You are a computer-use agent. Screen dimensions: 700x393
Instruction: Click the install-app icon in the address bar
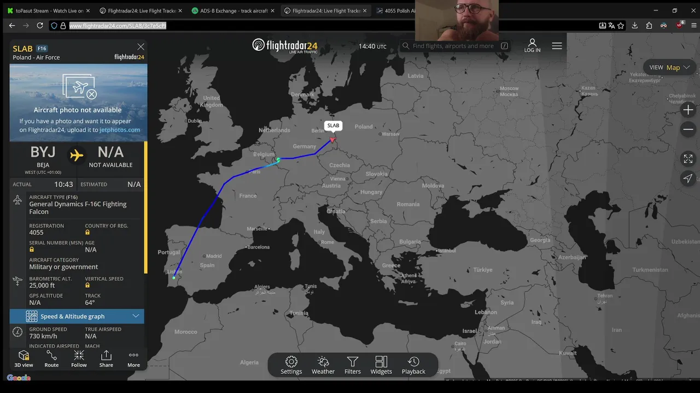[x=602, y=26]
